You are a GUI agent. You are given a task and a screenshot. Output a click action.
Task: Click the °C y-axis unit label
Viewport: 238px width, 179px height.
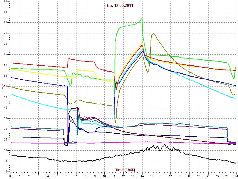[x=3, y=87]
